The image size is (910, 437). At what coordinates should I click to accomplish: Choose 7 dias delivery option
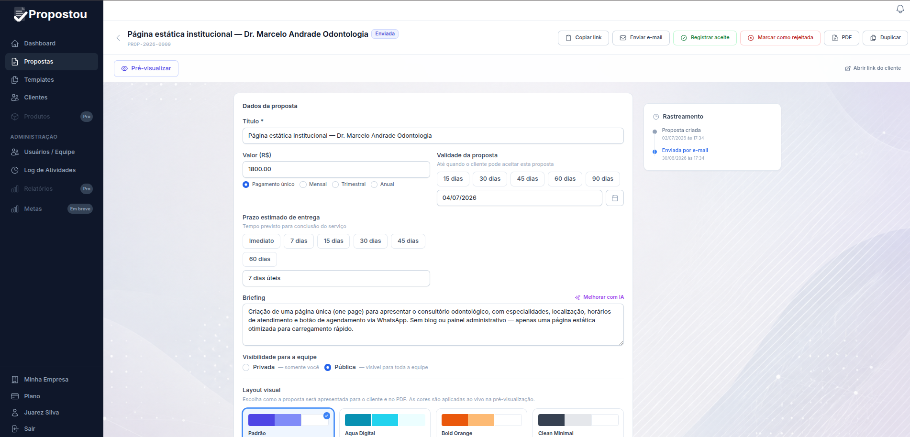tap(299, 241)
